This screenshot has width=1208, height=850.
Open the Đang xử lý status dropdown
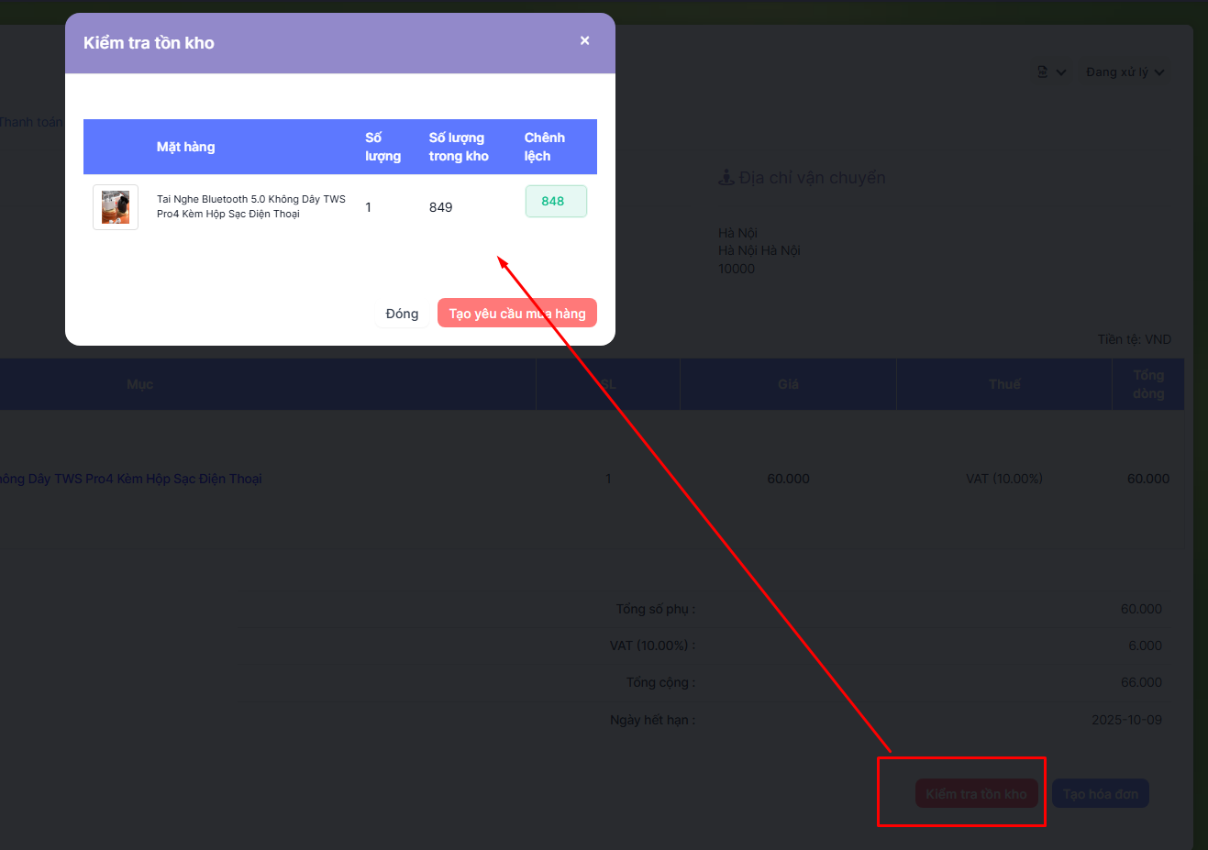pyautogui.click(x=1125, y=72)
